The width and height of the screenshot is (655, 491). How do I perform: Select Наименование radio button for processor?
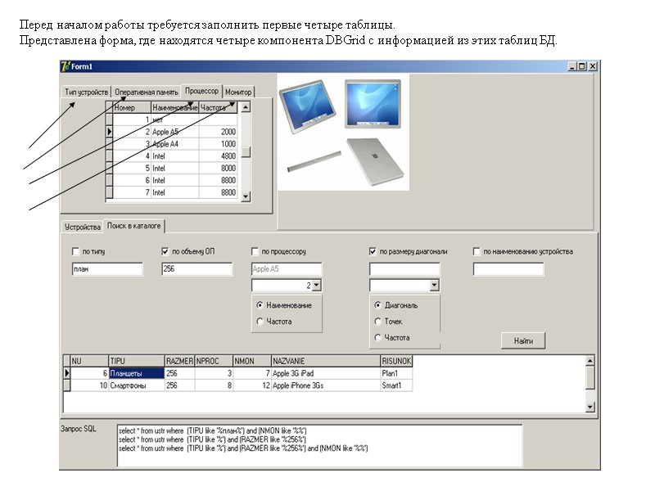point(260,305)
